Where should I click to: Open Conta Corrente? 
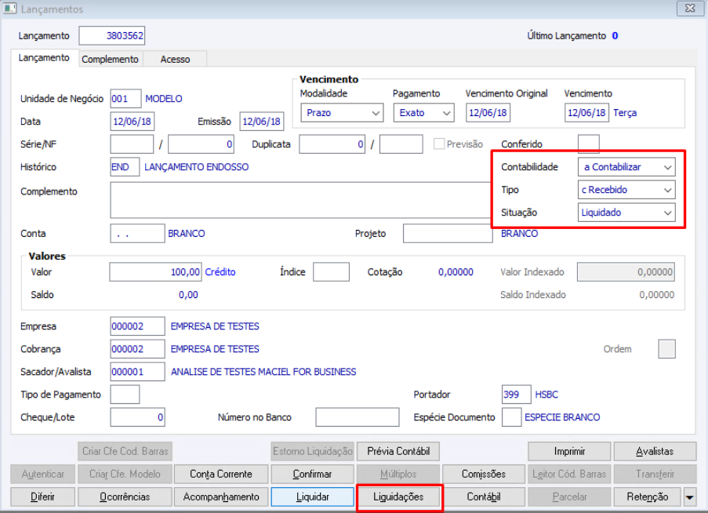(x=221, y=474)
